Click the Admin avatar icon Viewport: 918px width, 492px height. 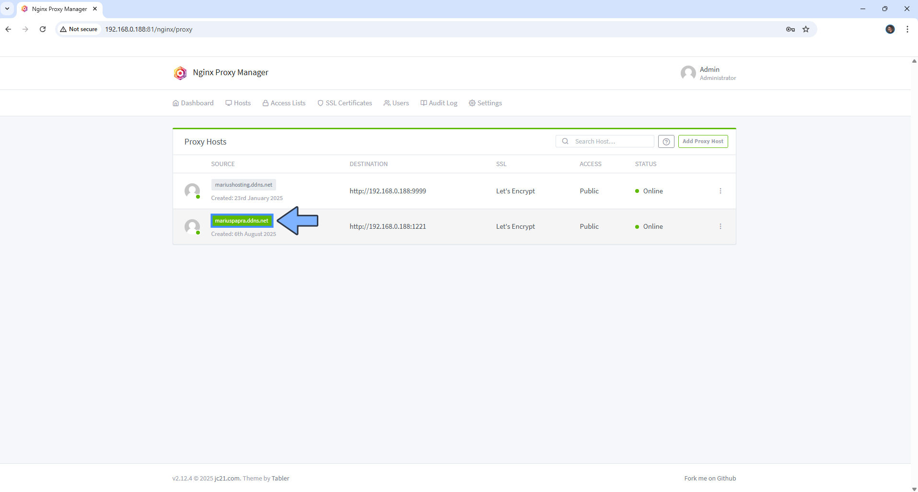[688, 73]
